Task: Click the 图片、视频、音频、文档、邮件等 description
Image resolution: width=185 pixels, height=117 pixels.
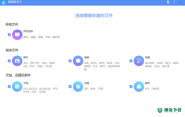Action: click(x=42, y=37)
